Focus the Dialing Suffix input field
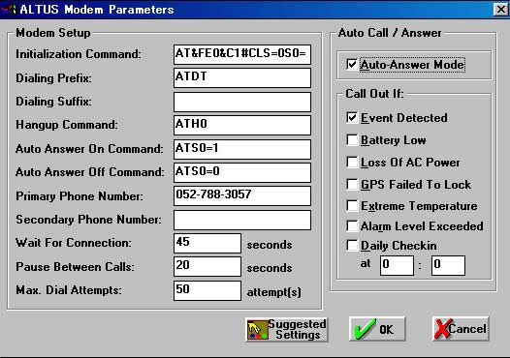 coord(242,102)
